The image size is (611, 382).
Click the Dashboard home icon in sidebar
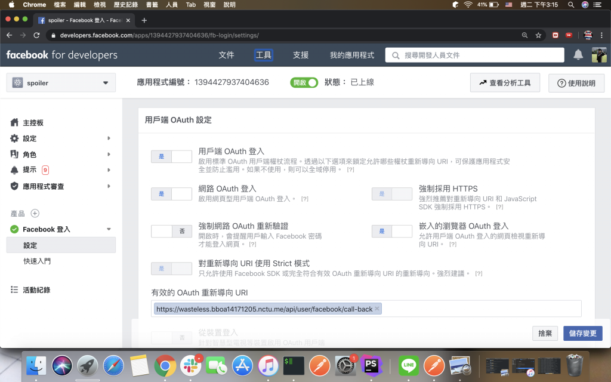click(x=14, y=122)
